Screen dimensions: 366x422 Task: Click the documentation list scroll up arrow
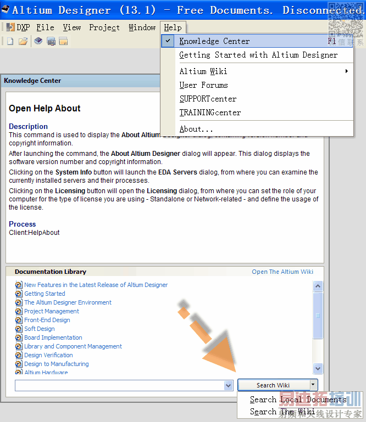coord(318,286)
